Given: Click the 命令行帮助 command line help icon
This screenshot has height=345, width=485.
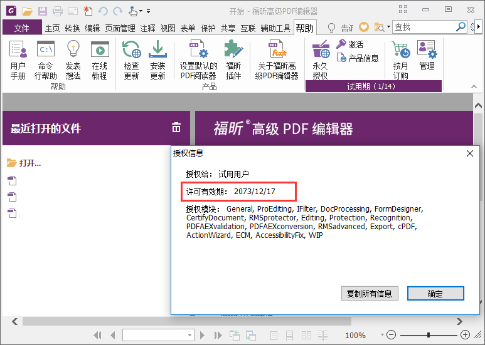Looking at the screenshot, I should pos(45,60).
